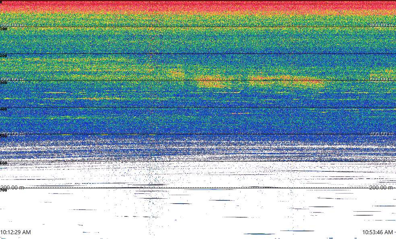Select the 700 depth gridline label

click(x=4, y=190)
